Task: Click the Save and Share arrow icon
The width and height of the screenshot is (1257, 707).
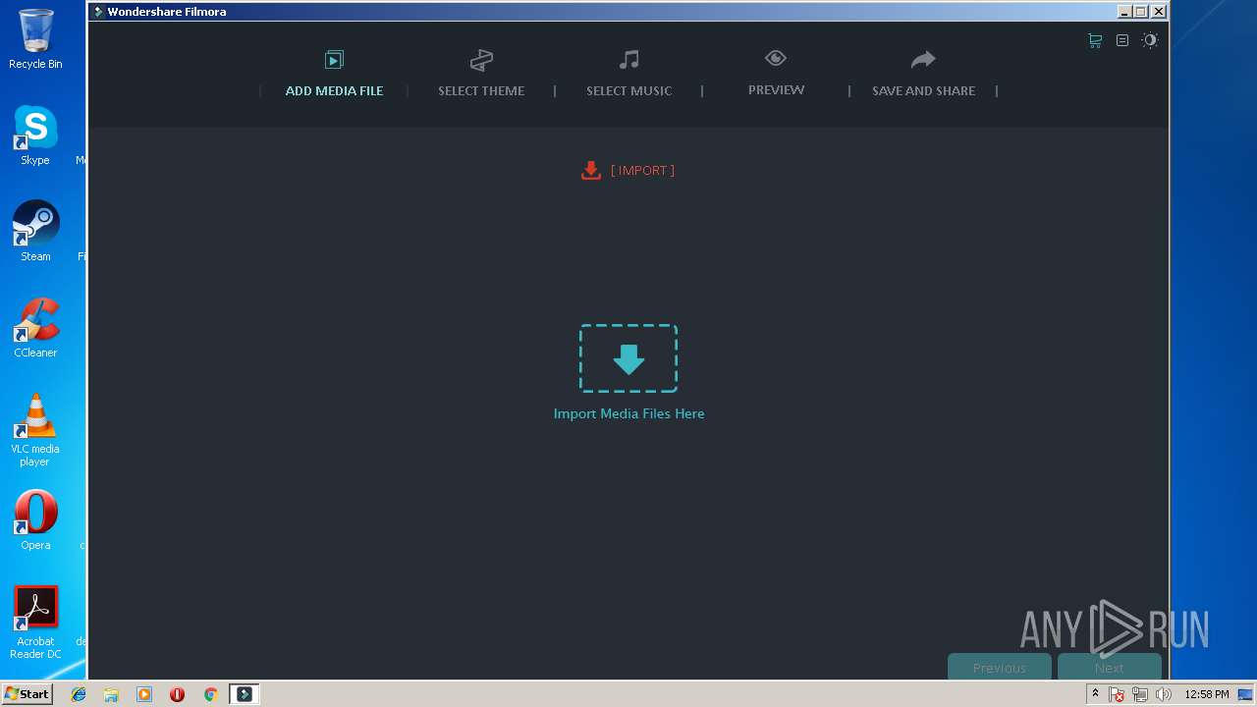Action: 923,60
